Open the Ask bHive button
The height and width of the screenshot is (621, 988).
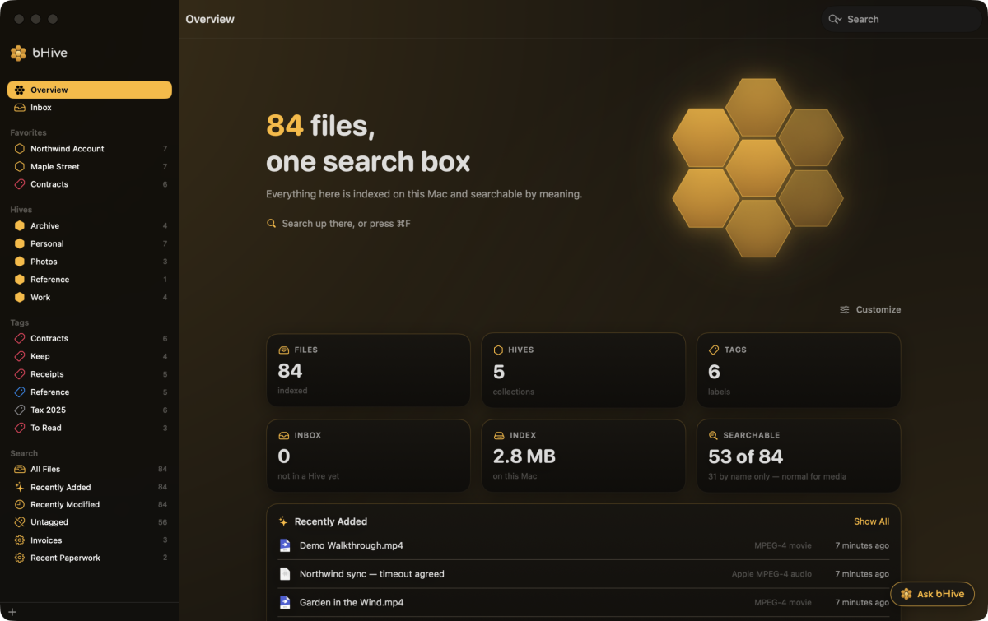[932, 594]
